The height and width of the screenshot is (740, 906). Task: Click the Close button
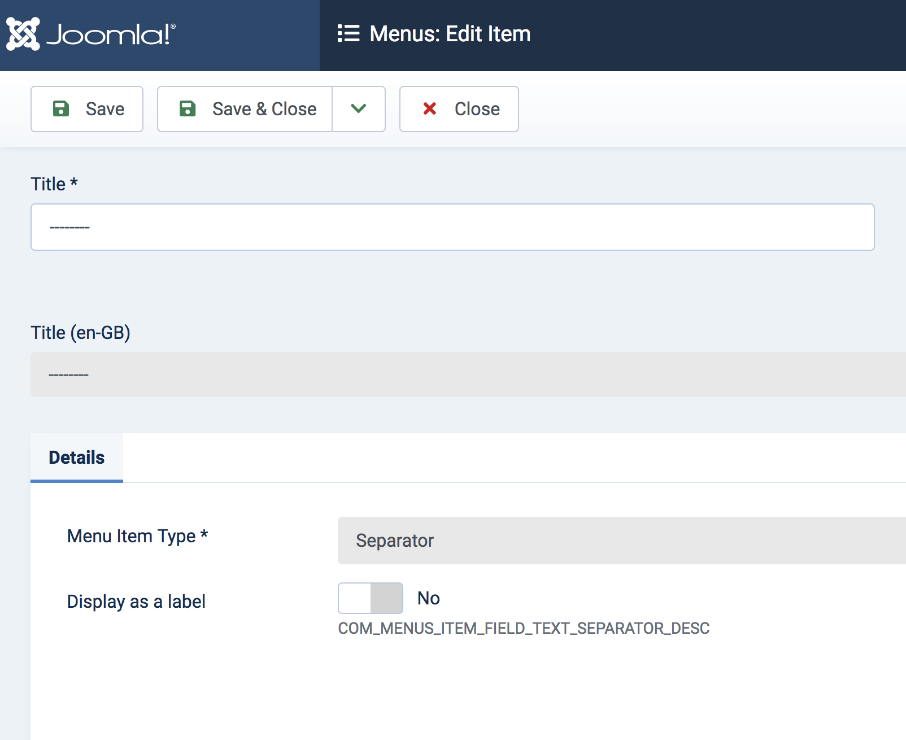[x=459, y=109]
